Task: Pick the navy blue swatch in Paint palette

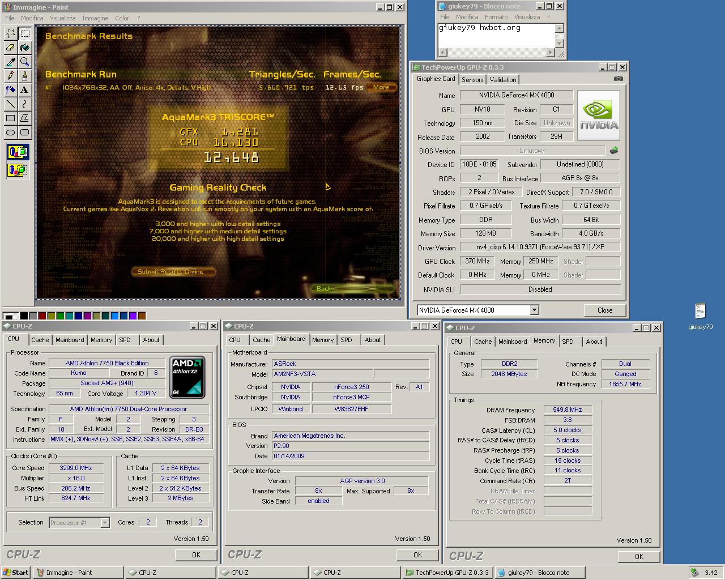Action: coord(78,315)
